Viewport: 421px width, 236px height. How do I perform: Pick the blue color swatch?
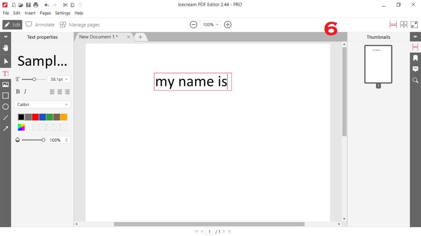(43, 117)
